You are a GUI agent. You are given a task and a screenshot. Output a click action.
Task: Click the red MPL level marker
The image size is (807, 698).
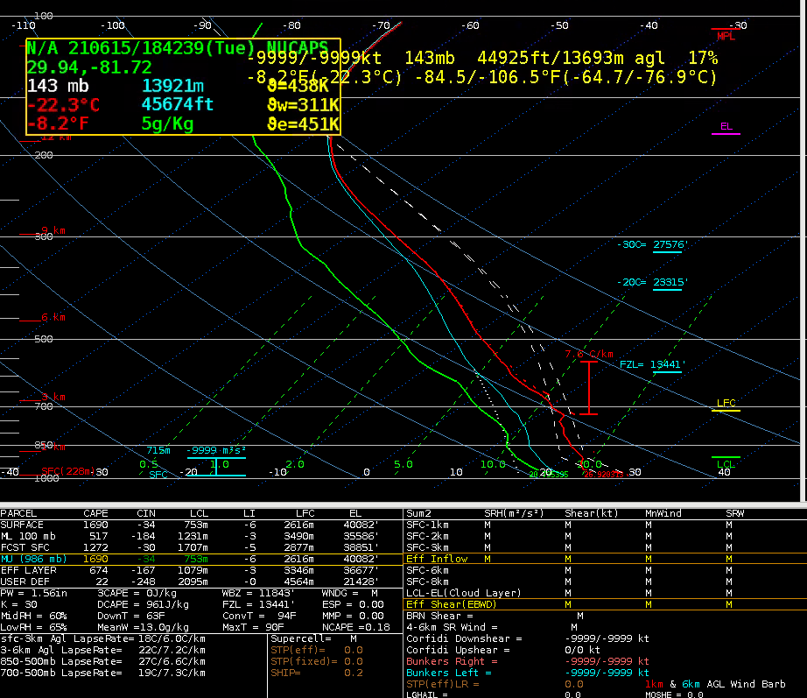726,34
